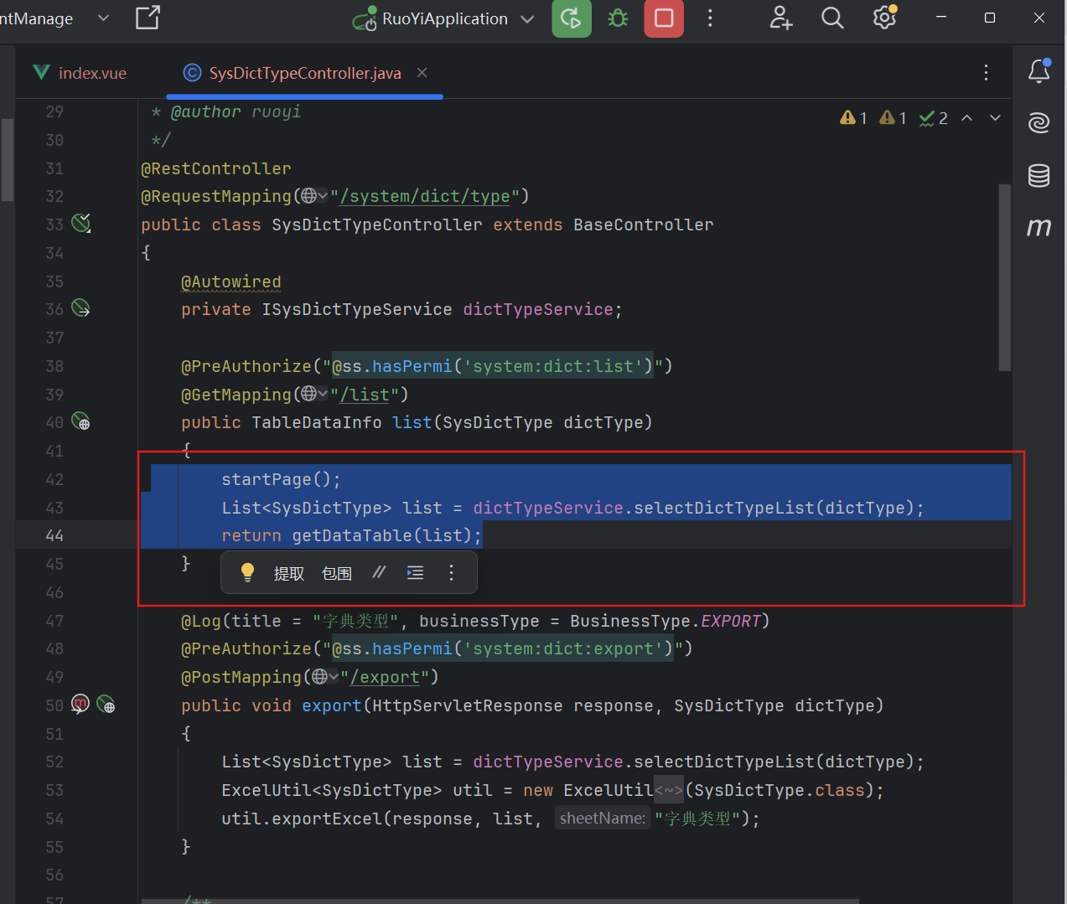The image size is (1067, 904).
Task: Click the red breakpoint gutter icon on line 50
Action: pos(80,705)
